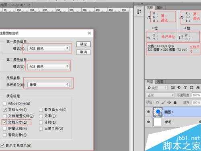Image resolution: width=201 pixels, height=151 pixels.
Task: Uncheck 文档尺寸(D) checkbox
Action: click(5, 122)
